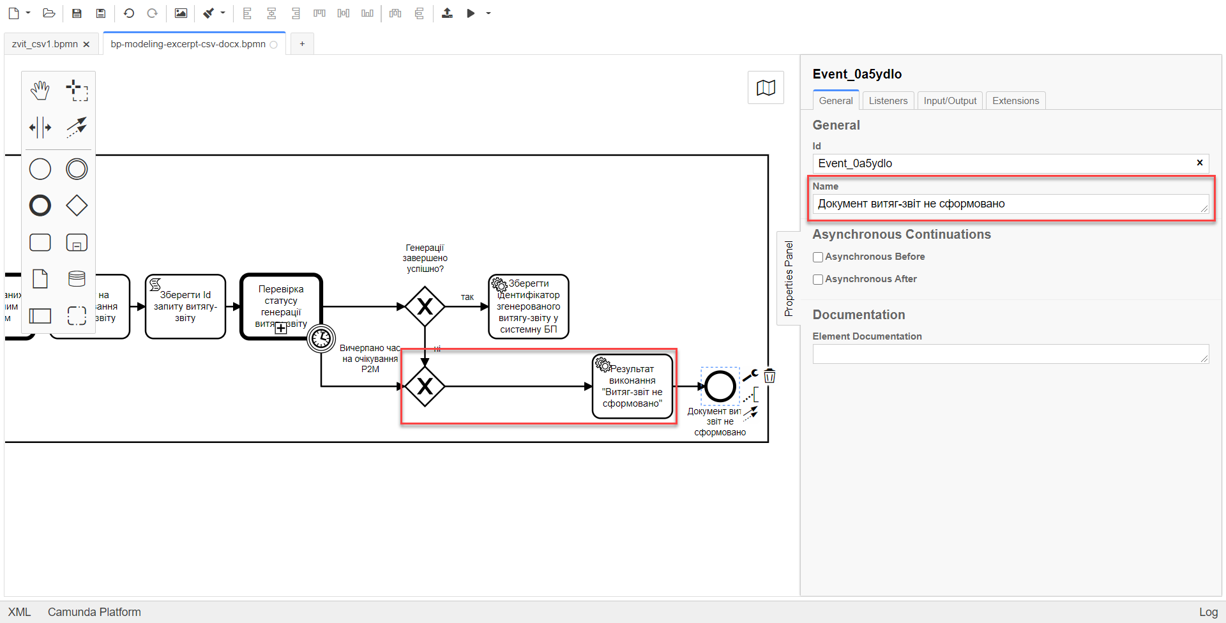Align elements right
1226x623 pixels.
[x=296, y=13]
